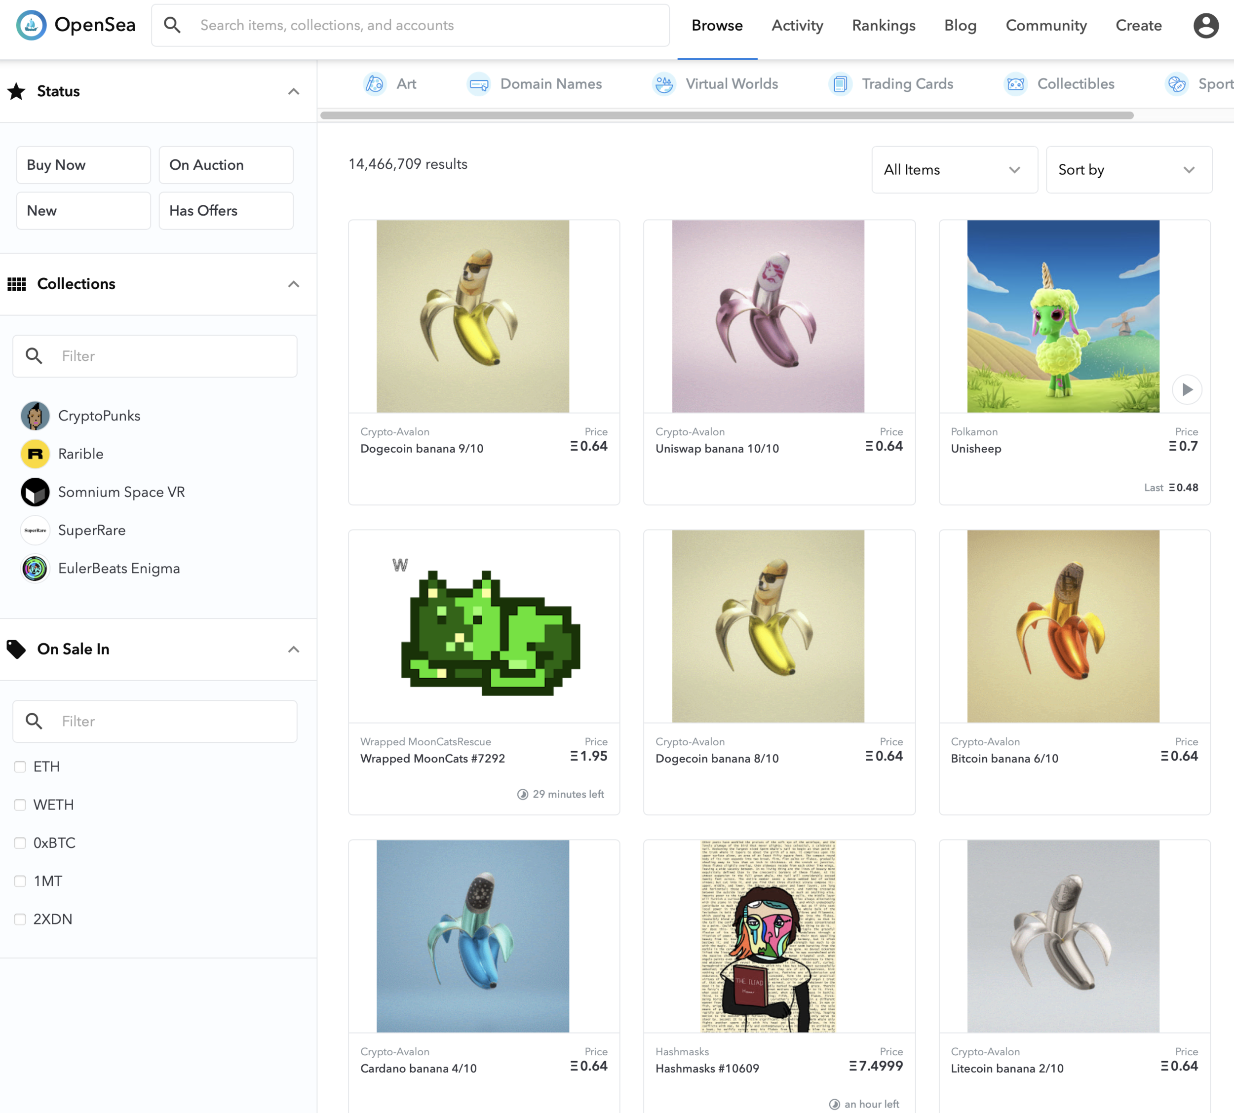
Task: Select the EulerBeats Enigma collection logo
Action: click(x=35, y=568)
